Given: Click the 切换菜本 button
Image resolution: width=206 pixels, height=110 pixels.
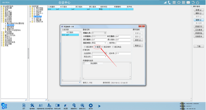Looking at the screenshot, I should (x=199, y=37).
